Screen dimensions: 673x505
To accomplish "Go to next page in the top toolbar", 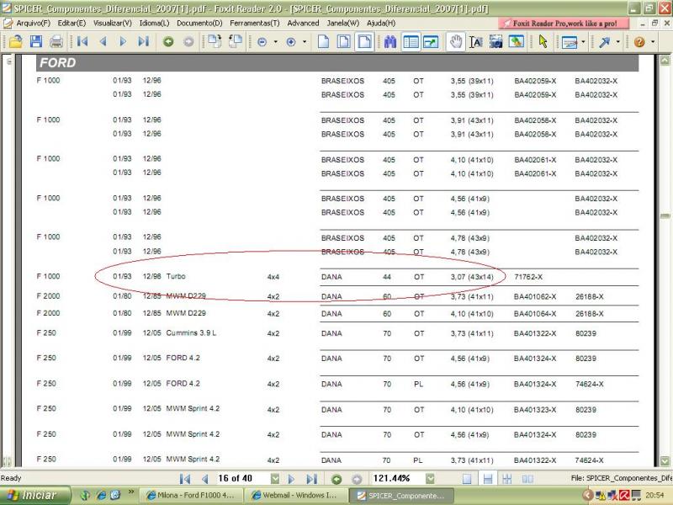I will pos(123,41).
